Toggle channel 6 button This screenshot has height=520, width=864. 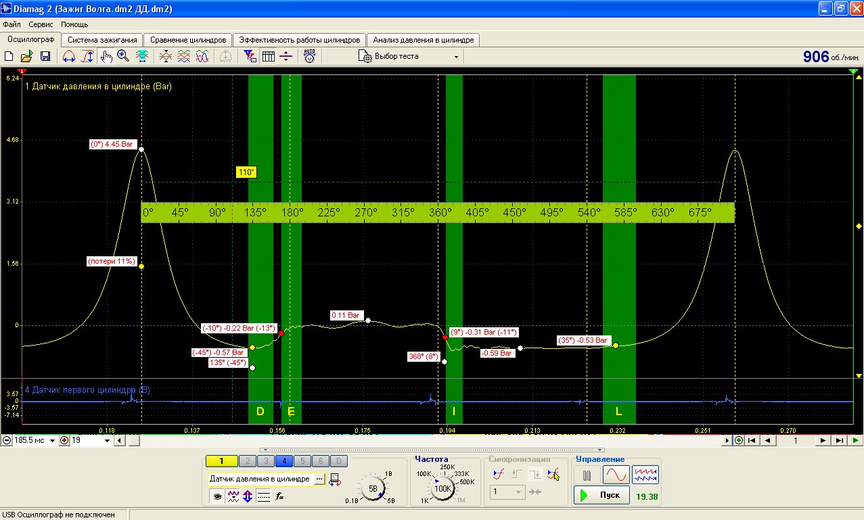pos(320,461)
